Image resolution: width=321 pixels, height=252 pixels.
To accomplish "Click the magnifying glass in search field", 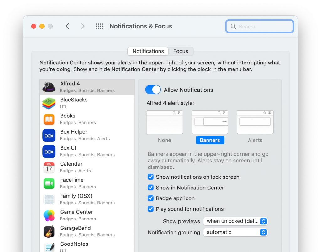I will (233, 26).
